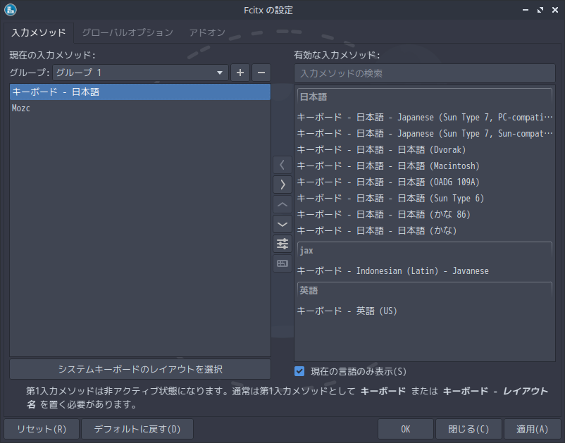The height and width of the screenshot is (443, 565).
Task: Click the left arrow to add input method
Action: coord(282,165)
